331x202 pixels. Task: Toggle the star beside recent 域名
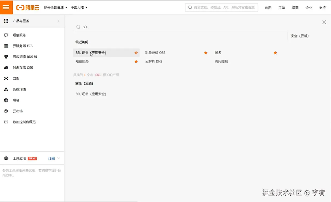click(x=275, y=53)
